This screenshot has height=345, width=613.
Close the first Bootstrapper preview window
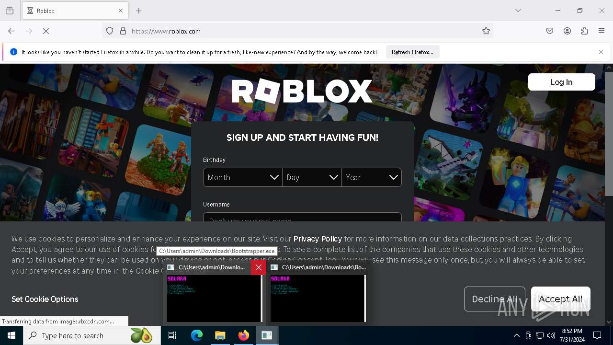[x=259, y=267]
